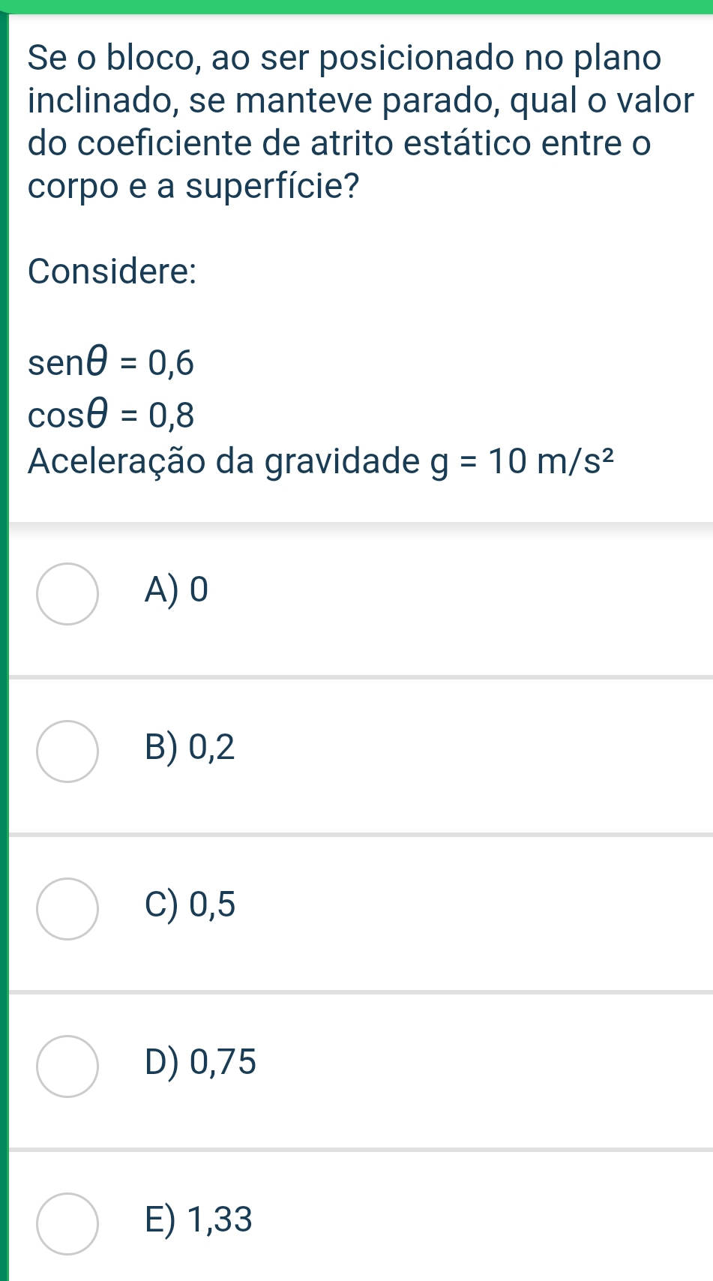Click the answer text "E) 1,33"
This screenshot has height=1281, width=713.
199,1219
